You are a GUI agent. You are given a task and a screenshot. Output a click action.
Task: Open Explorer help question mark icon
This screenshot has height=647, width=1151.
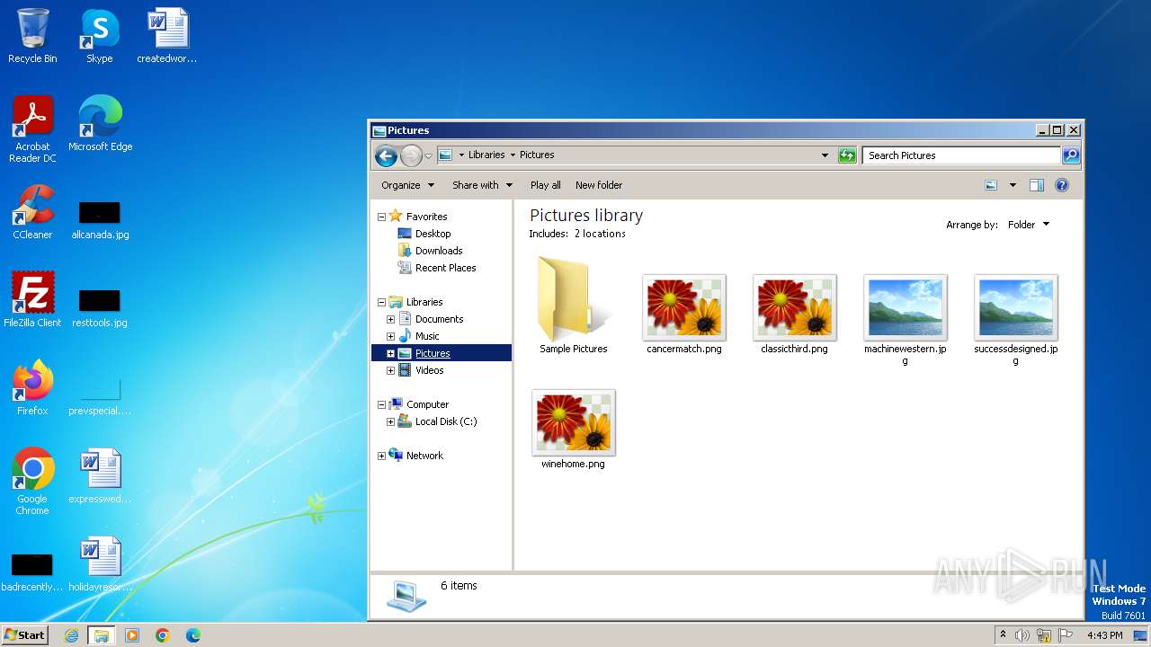pos(1061,185)
